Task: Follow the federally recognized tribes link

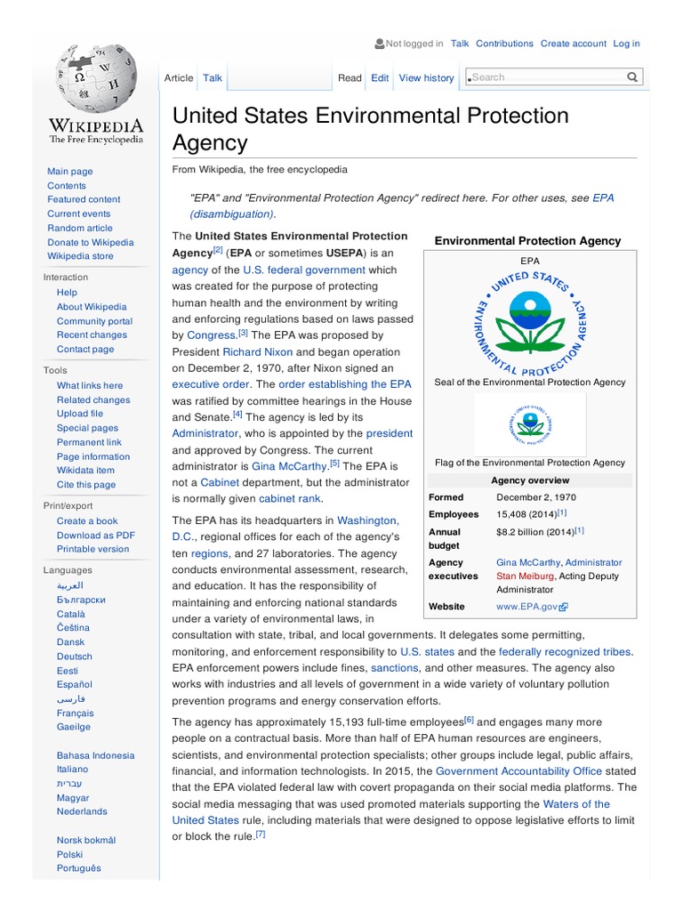Action: tap(565, 652)
